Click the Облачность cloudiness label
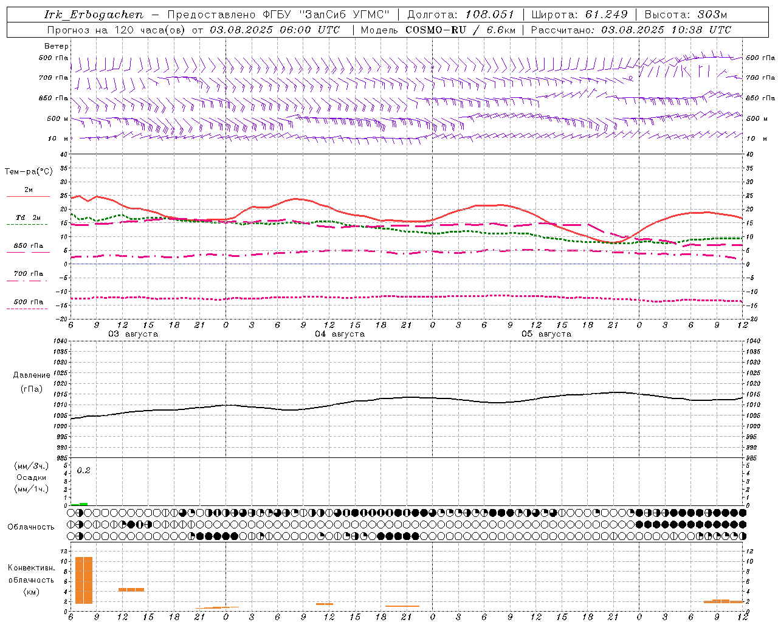 31,527
